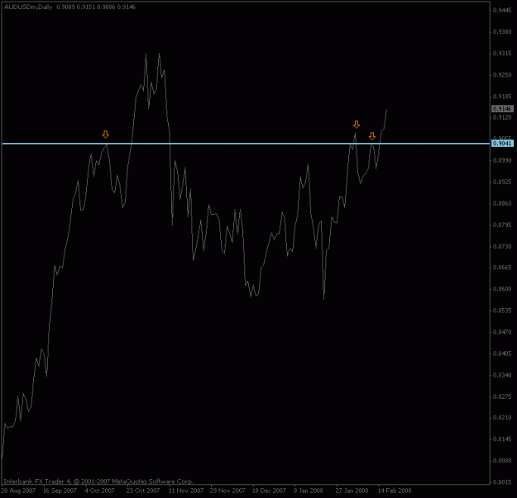Image resolution: width=517 pixels, height=498 pixels.
Task: Click the 0.8145 price axis label
Action: (502, 439)
